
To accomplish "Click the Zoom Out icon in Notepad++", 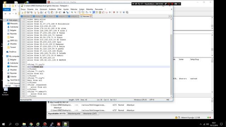I will 75,12.
